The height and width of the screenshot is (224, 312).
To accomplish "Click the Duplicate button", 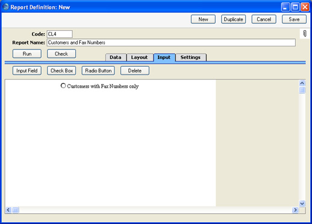I will (x=234, y=19).
